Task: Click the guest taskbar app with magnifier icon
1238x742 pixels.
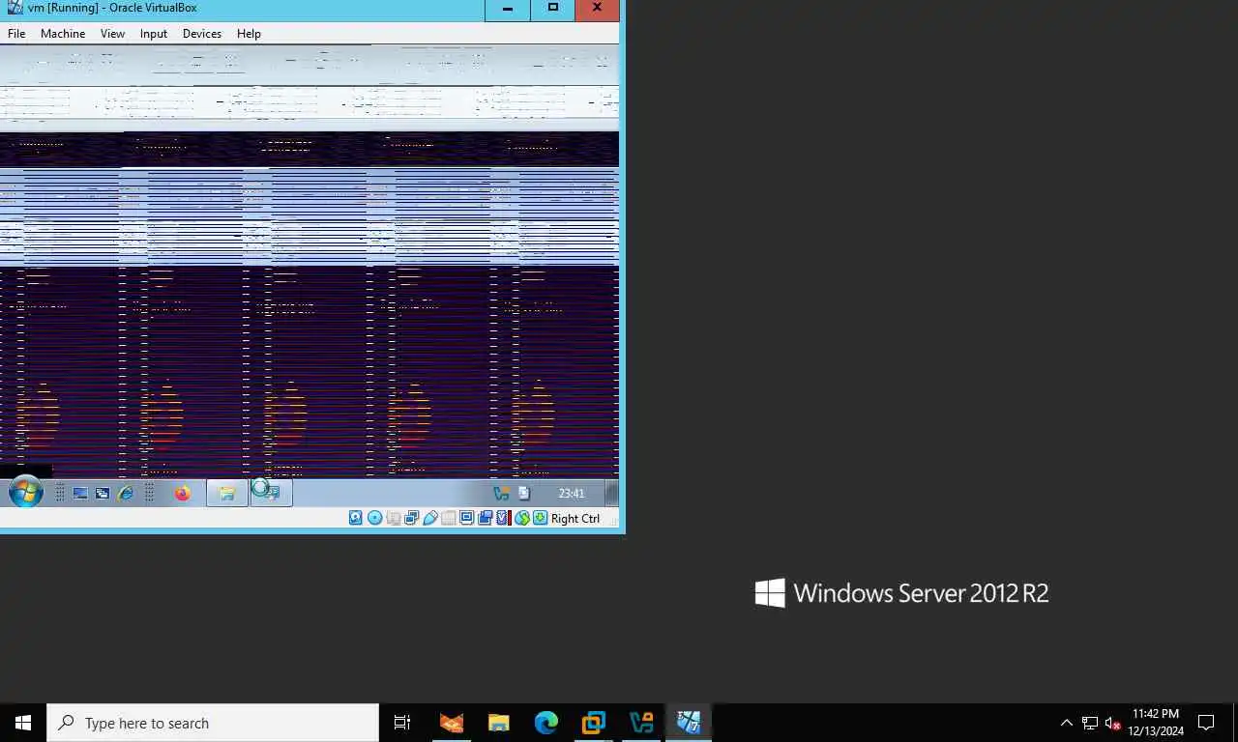Action: 271,493
